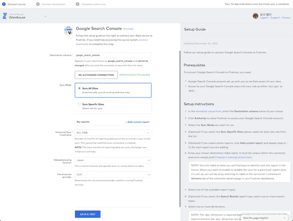Click the Add custom report link
293x221 pixels.
click(x=138, y=122)
